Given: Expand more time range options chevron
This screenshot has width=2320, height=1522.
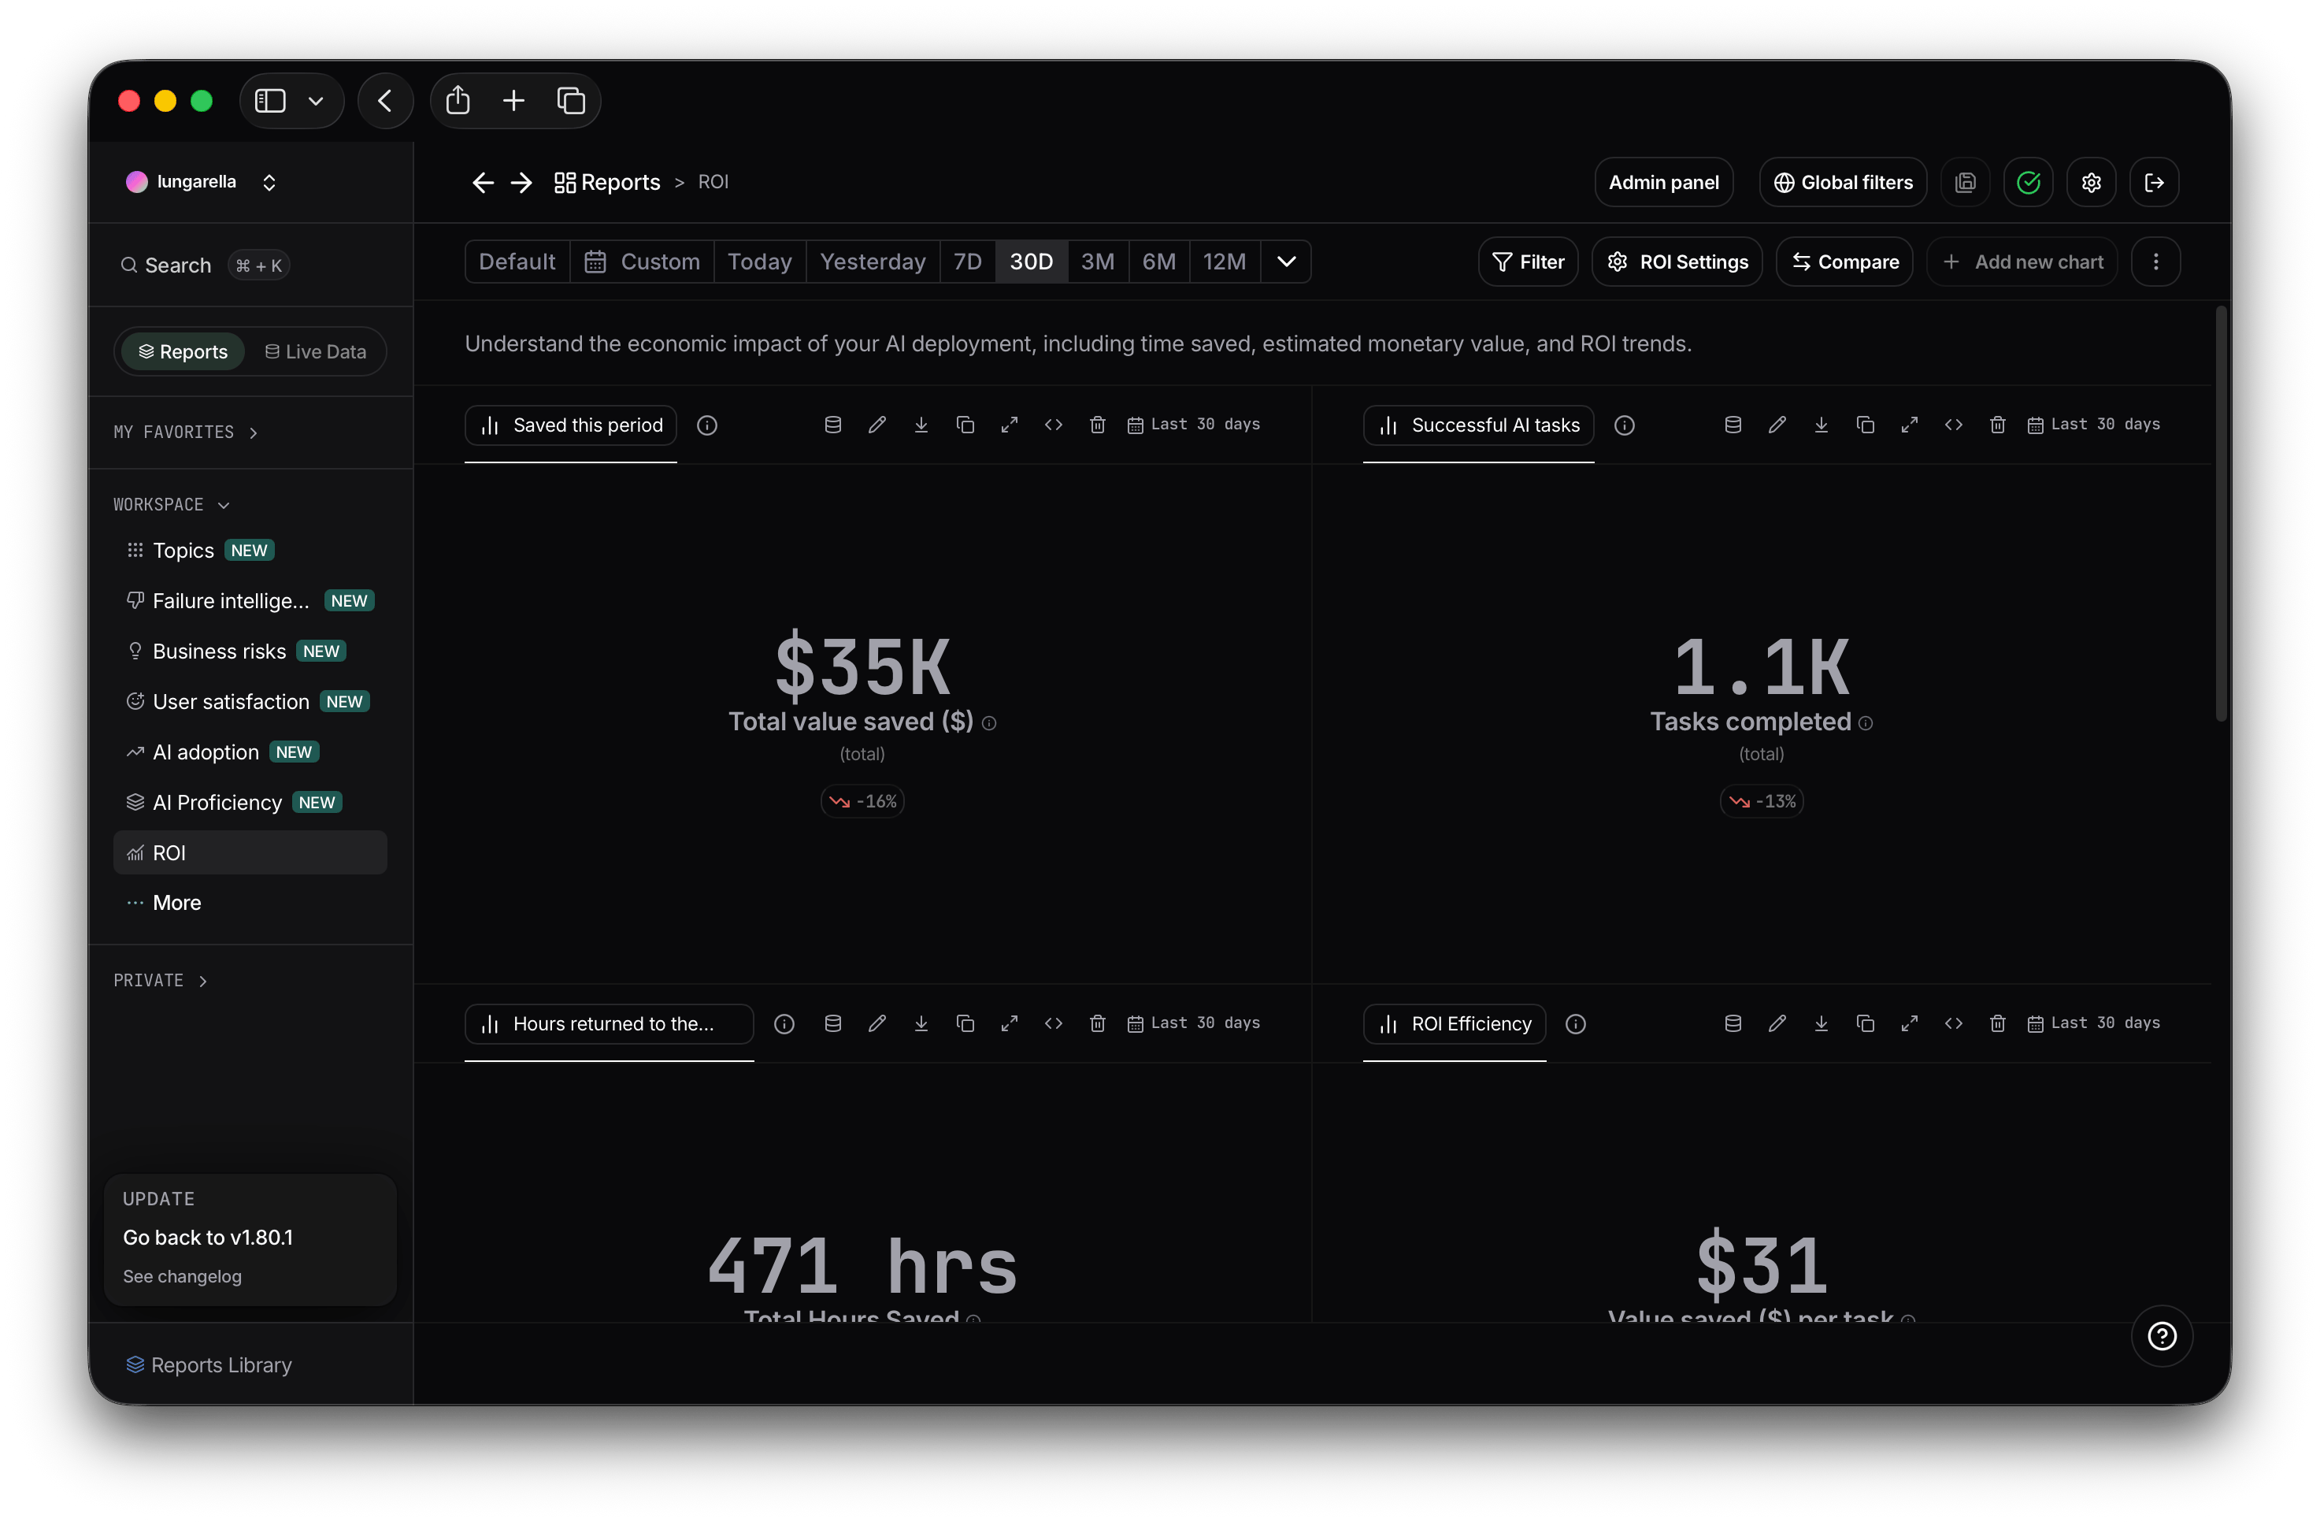Looking at the screenshot, I should (x=1287, y=262).
